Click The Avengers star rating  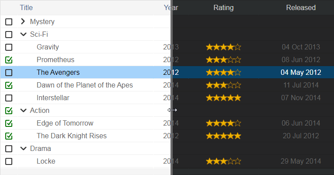pyautogui.click(x=224, y=72)
